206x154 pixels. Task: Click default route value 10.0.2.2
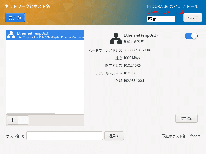coord(129,73)
